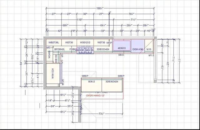The width and height of the screenshot is (200, 130).
Task: Click the RANGE GAS 30 appliance
Action: (85, 50)
